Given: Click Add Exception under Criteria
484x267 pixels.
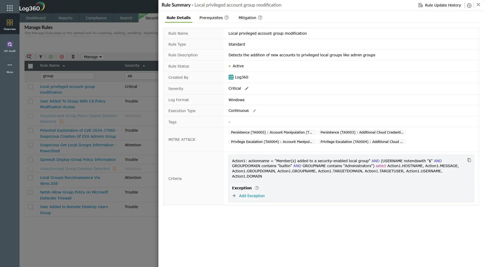Looking at the screenshot, I should [x=252, y=196].
